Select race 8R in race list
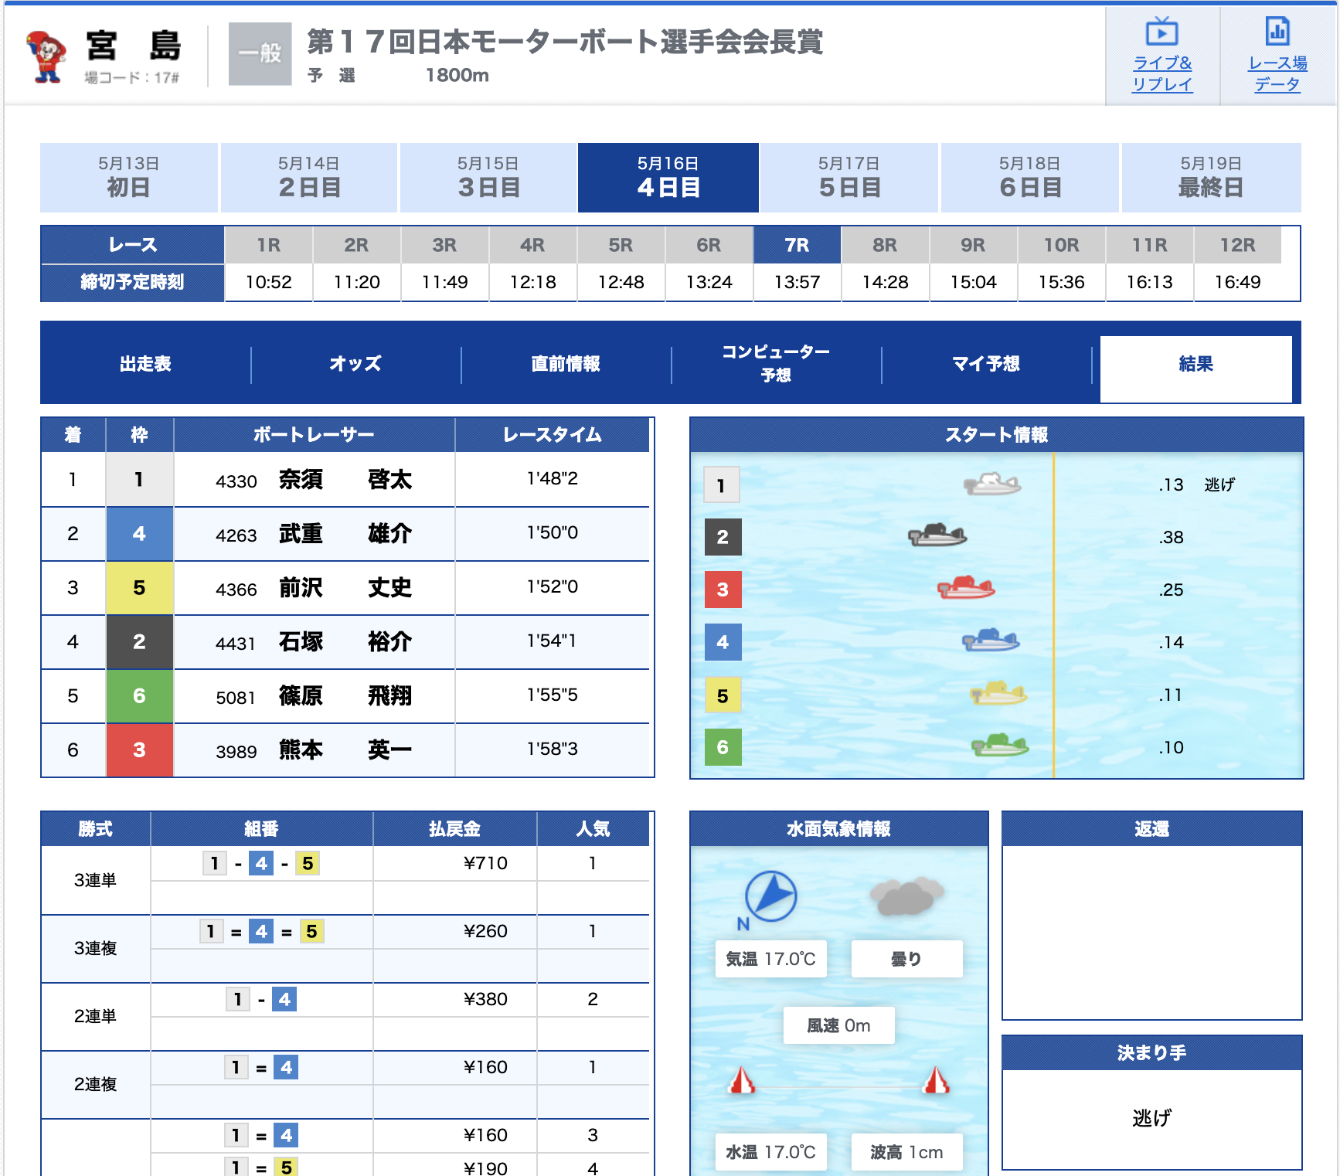 tap(885, 245)
